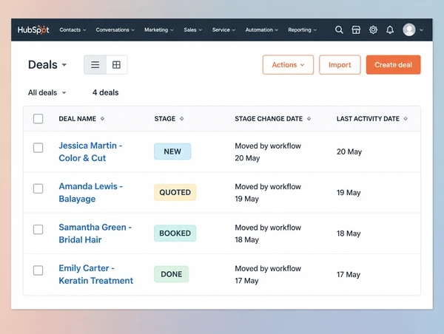The height and width of the screenshot is (334, 444).
Task: Click the Create deal button
Action: (x=394, y=65)
